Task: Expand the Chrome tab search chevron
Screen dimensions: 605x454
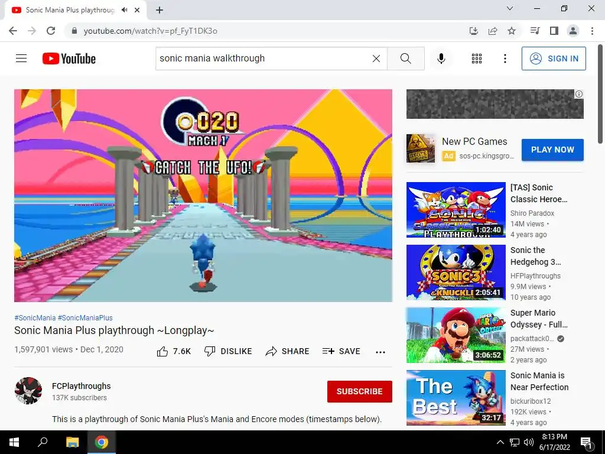Action: 510,8
